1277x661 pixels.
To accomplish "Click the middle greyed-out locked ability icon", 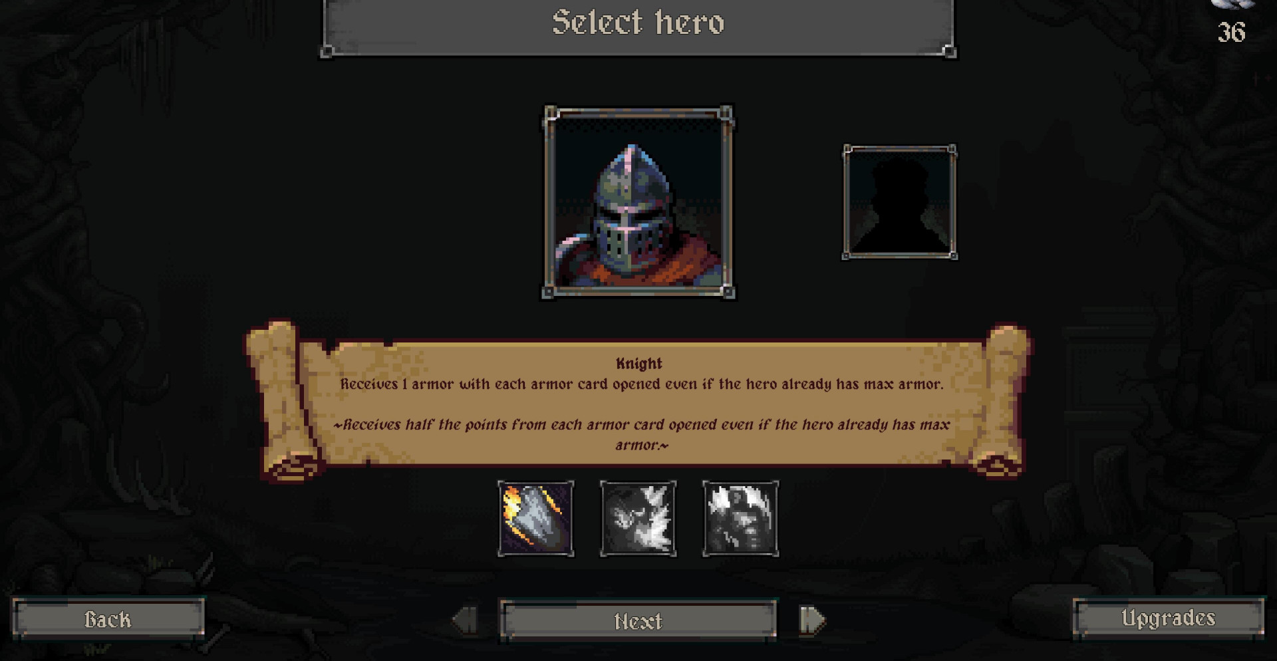I will [638, 519].
